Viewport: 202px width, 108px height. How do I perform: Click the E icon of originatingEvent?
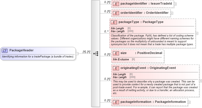(x=116, y=68)
